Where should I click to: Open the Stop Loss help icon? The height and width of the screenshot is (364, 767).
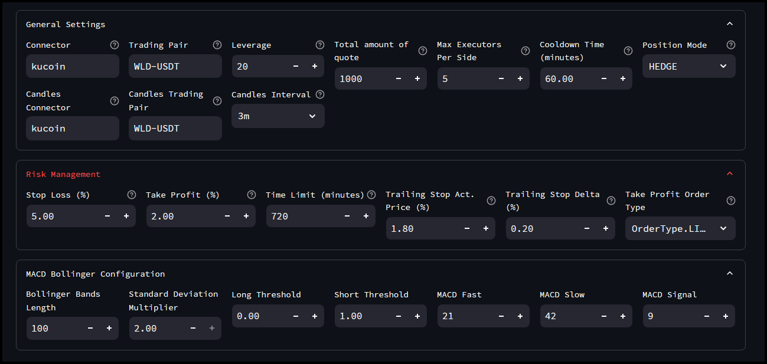coord(131,194)
